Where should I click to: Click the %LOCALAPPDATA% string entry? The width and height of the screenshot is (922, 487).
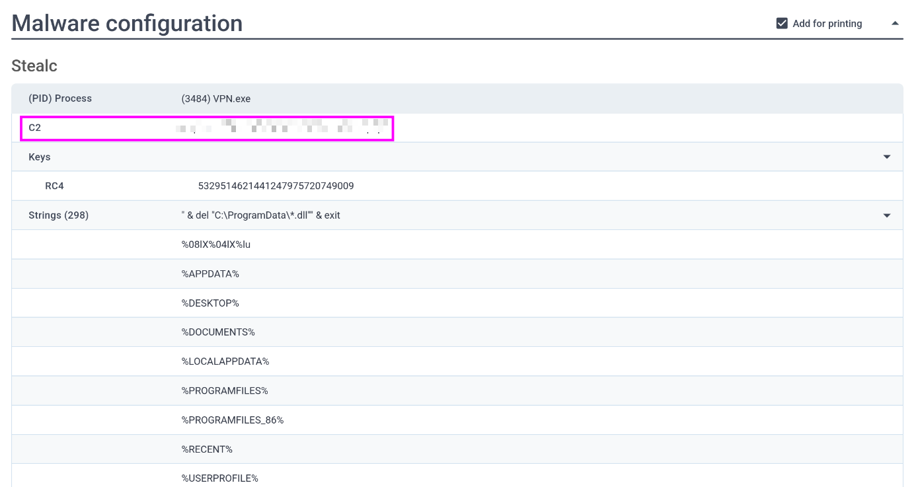click(x=225, y=361)
